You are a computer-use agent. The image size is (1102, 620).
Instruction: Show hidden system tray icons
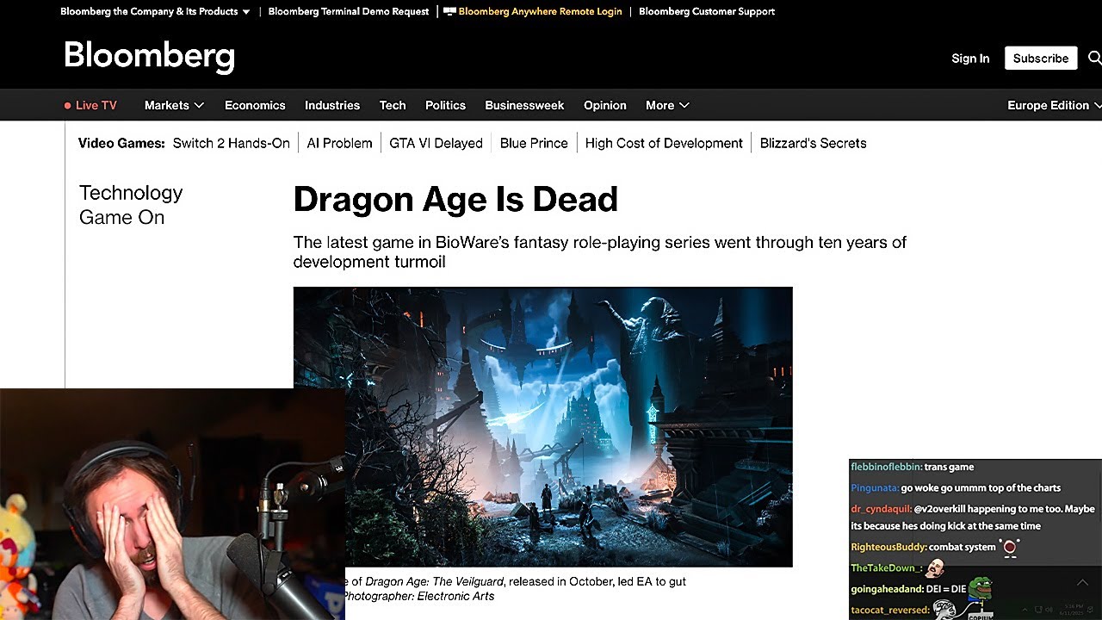(x=1026, y=610)
